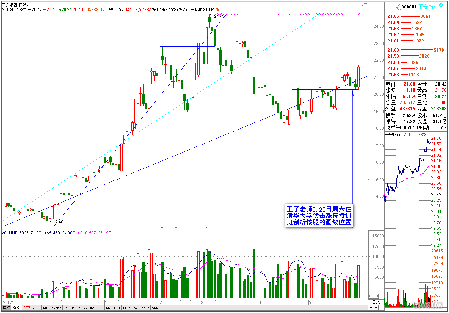Open the 模板 tab
The image size is (449, 313).
click(x=16, y=308)
